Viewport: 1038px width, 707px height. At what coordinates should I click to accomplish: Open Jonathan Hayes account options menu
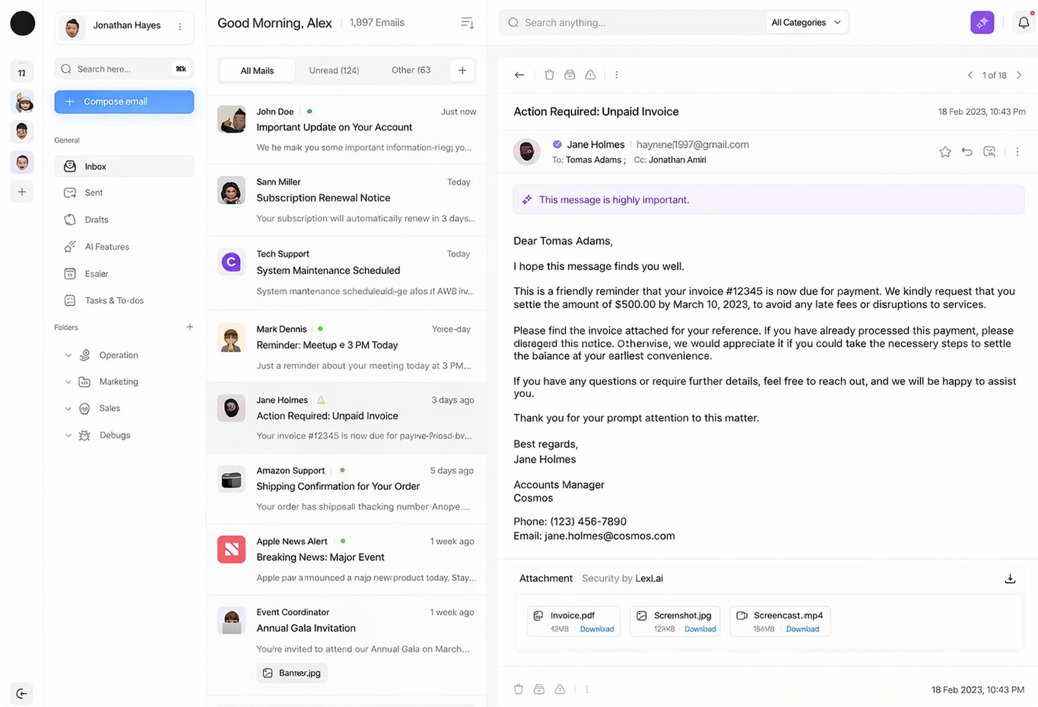[x=180, y=27]
